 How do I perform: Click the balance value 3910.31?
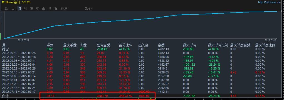163,68
